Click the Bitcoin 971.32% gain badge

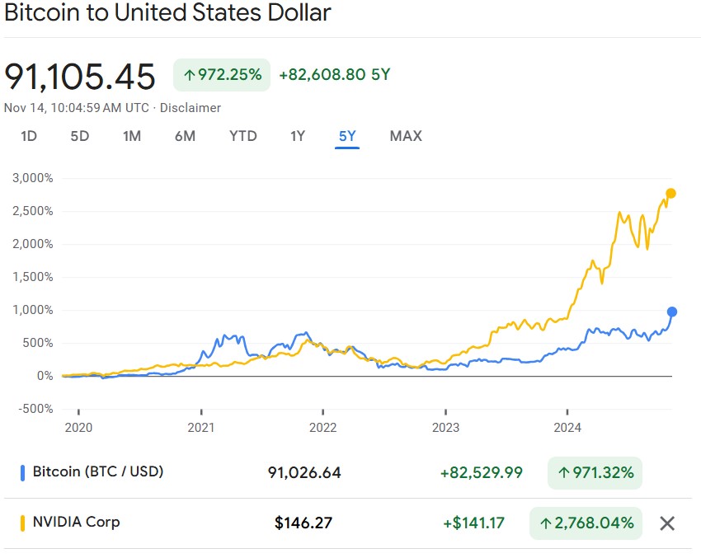[595, 472]
